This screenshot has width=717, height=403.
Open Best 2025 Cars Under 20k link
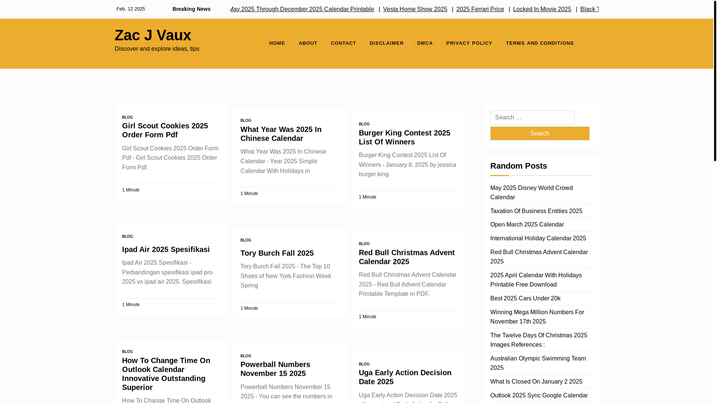525,299
